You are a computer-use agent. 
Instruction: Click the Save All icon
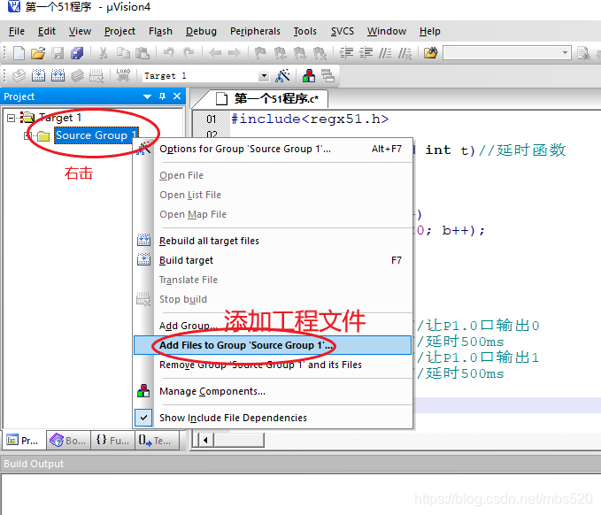(x=77, y=53)
